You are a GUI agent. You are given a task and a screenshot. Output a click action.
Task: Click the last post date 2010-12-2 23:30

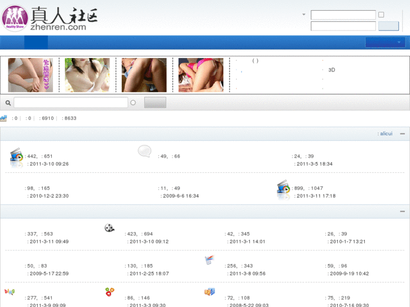point(49,196)
